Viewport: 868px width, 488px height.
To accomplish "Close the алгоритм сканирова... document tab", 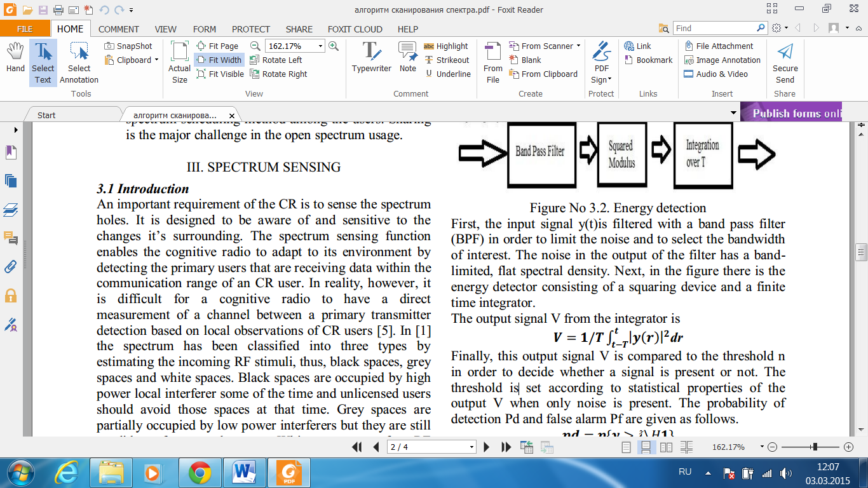I will (x=232, y=116).
